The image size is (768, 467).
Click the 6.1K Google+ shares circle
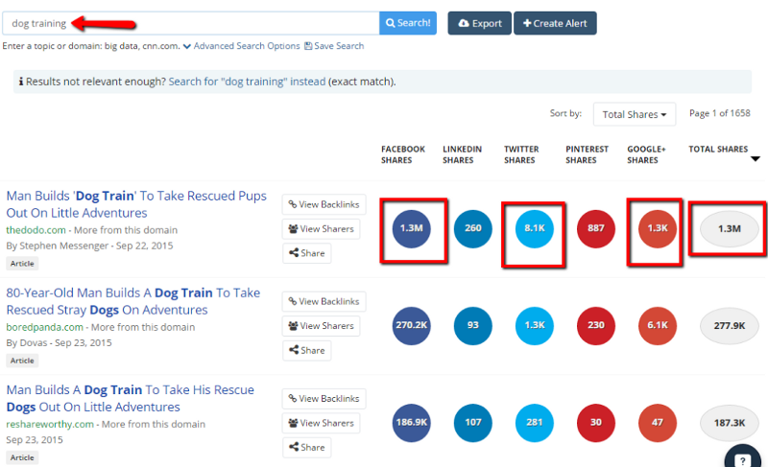(658, 325)
